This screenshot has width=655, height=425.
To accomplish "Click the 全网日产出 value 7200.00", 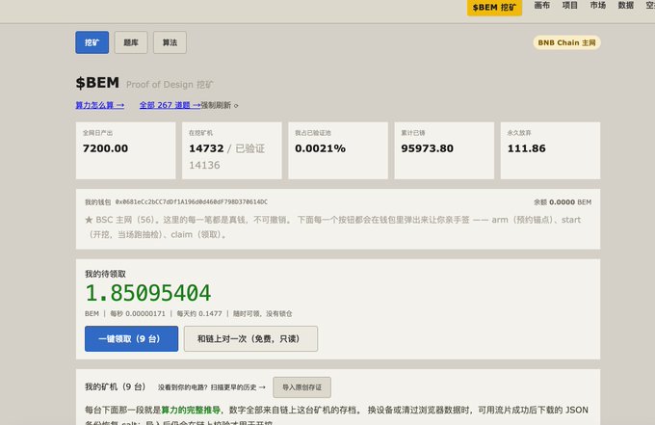I will [105, 148].
